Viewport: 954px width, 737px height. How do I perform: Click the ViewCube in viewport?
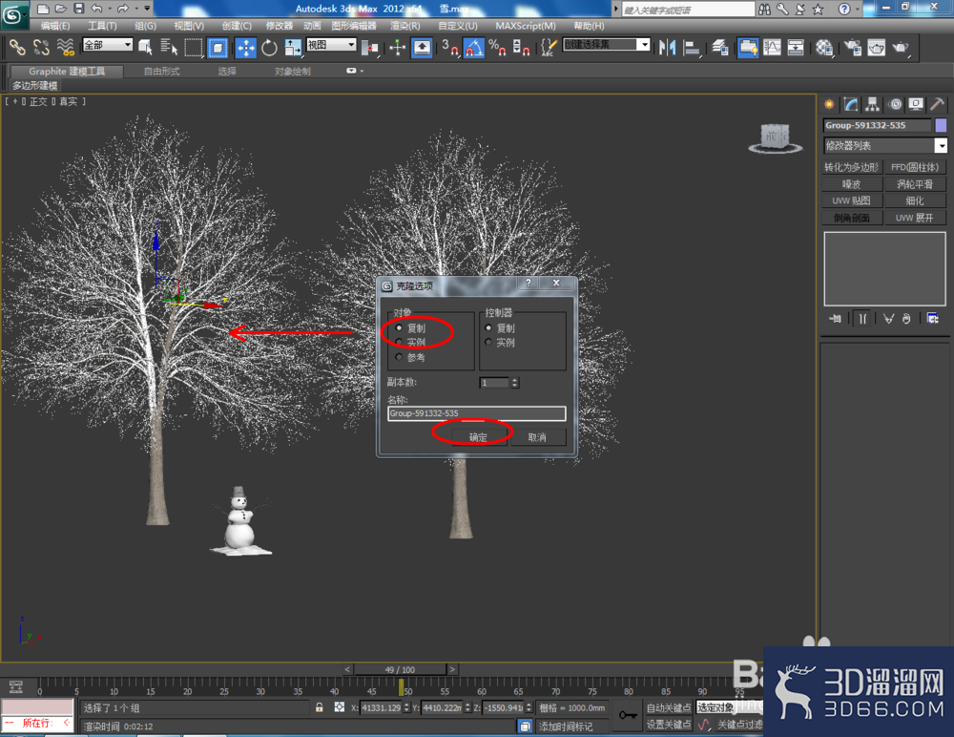775,138
